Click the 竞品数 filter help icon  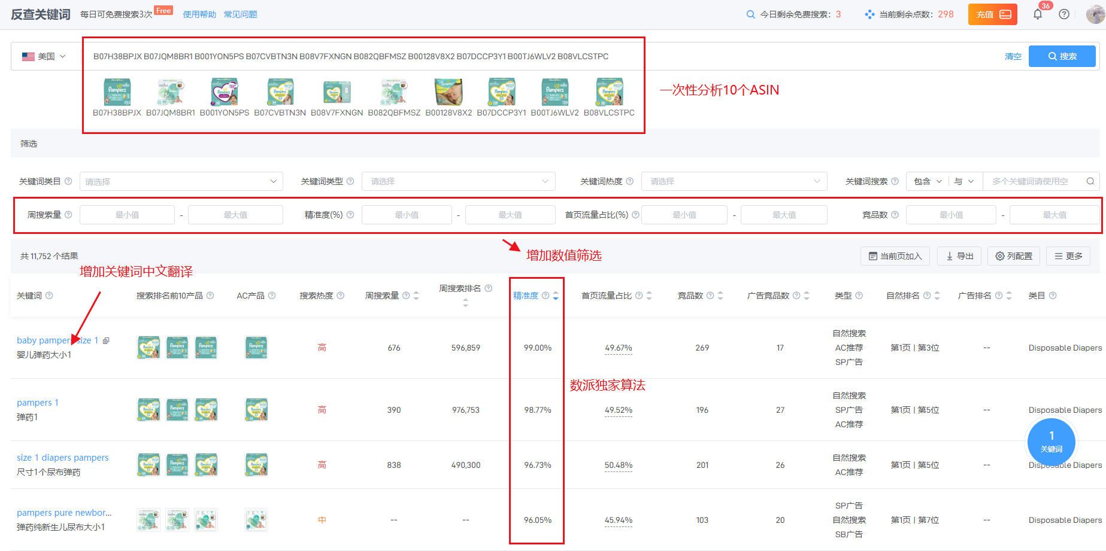tap(895, 215)
